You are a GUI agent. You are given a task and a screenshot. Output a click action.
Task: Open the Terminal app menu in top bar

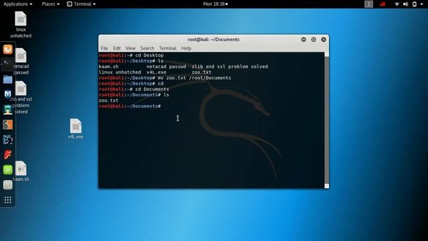click(x=82, y=4)
